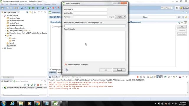Screen dimensions: 189x106
Task: Click the red Stop toolbar icon
Action: [53, 8]
